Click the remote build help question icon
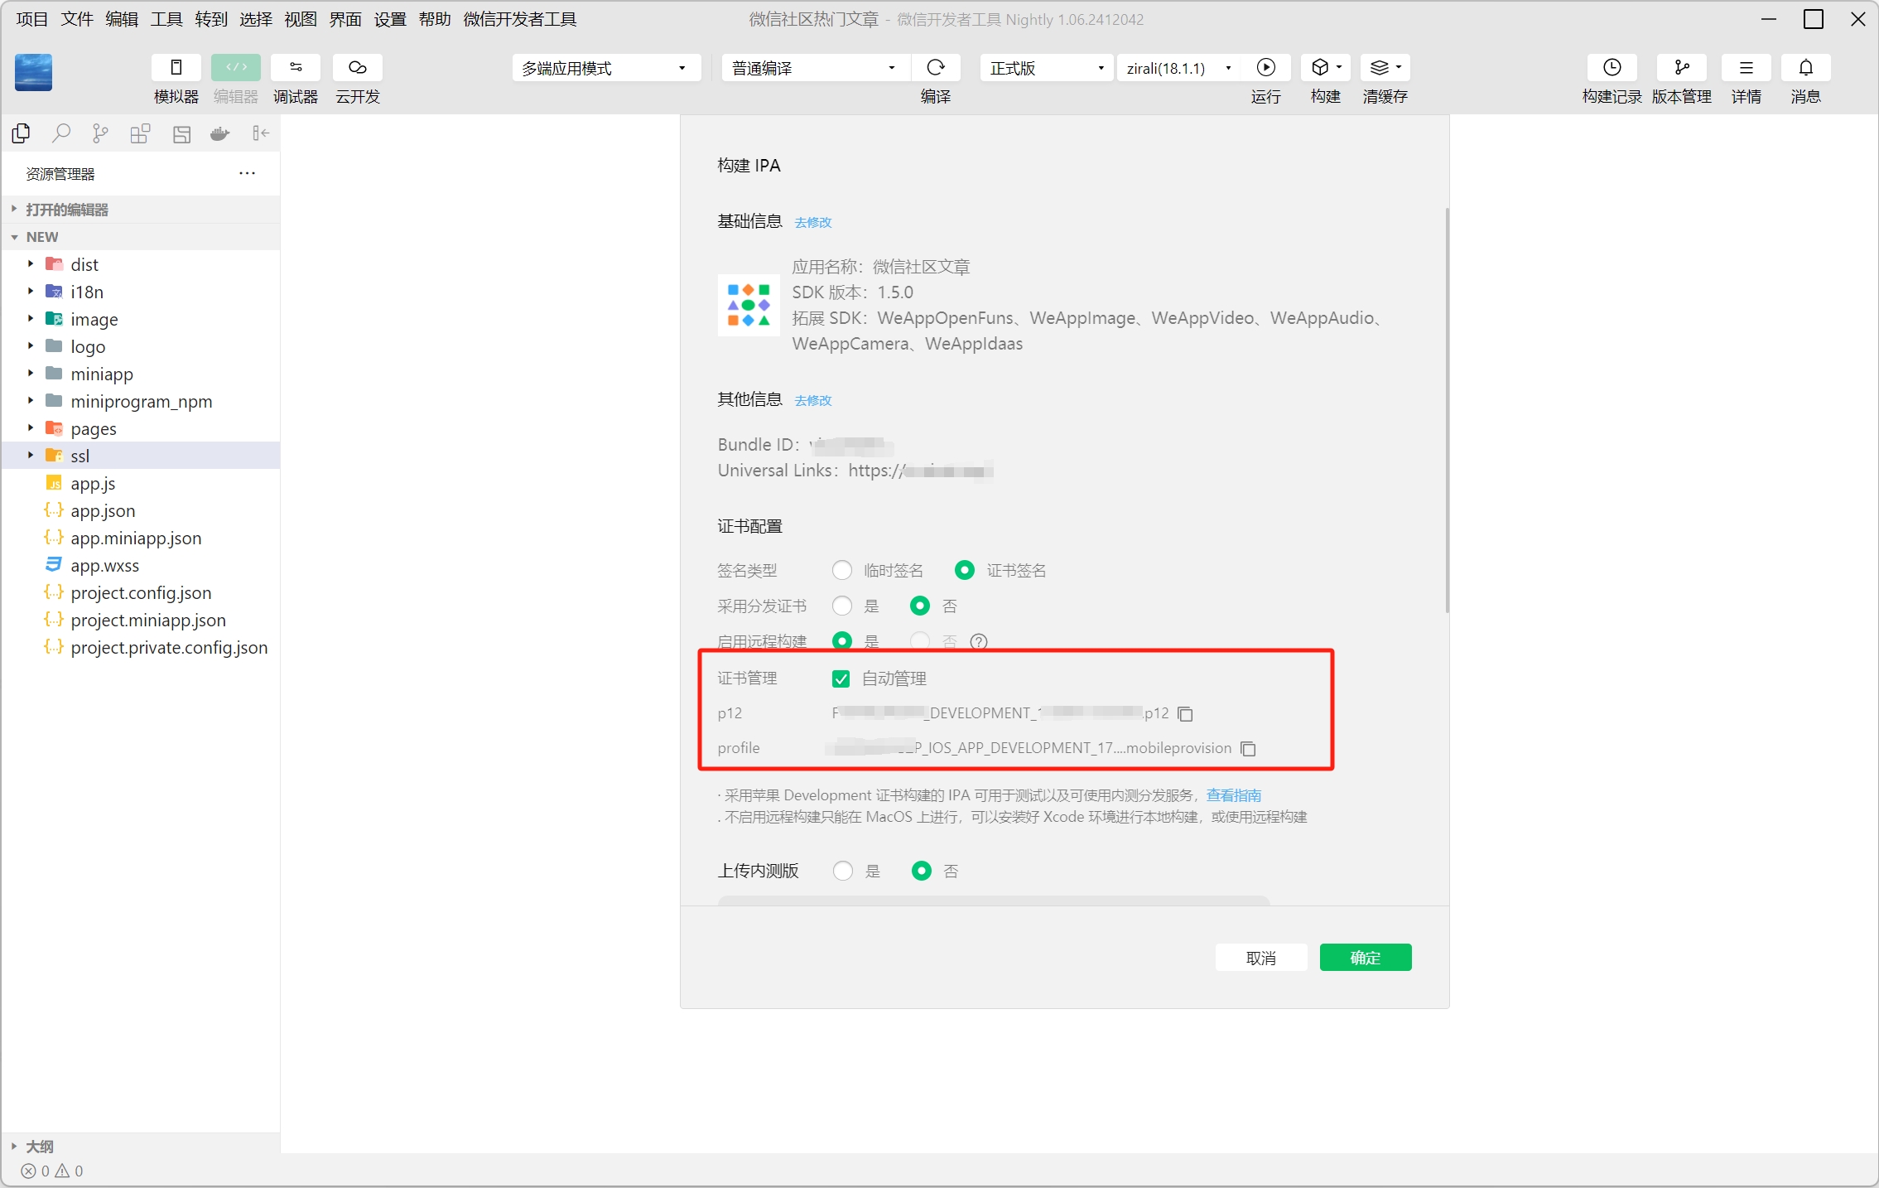This screenshot has height=1188, width=1879. click(x=979, y=641)
